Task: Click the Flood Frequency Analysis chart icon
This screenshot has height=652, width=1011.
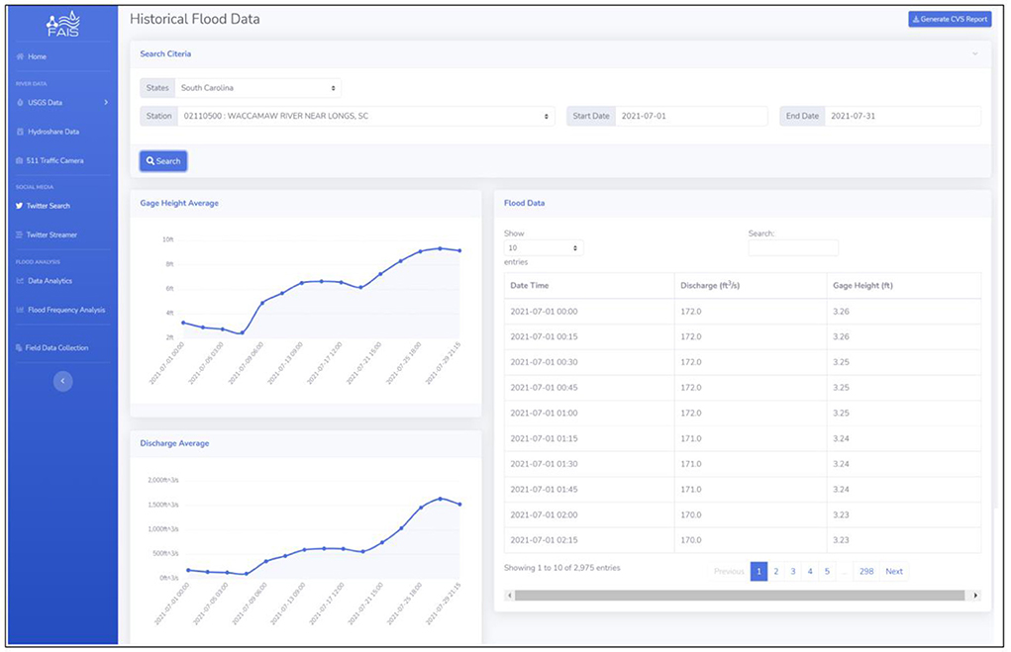Action: coord(20,310)
